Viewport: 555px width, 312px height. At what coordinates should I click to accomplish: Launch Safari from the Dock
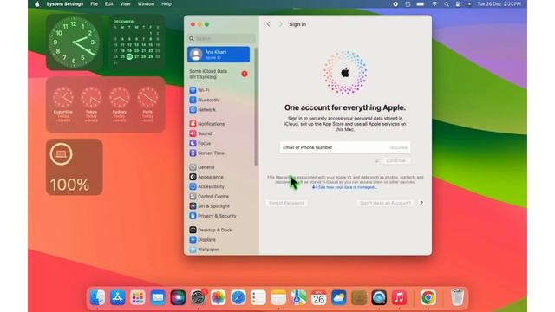tap(238, 297)
